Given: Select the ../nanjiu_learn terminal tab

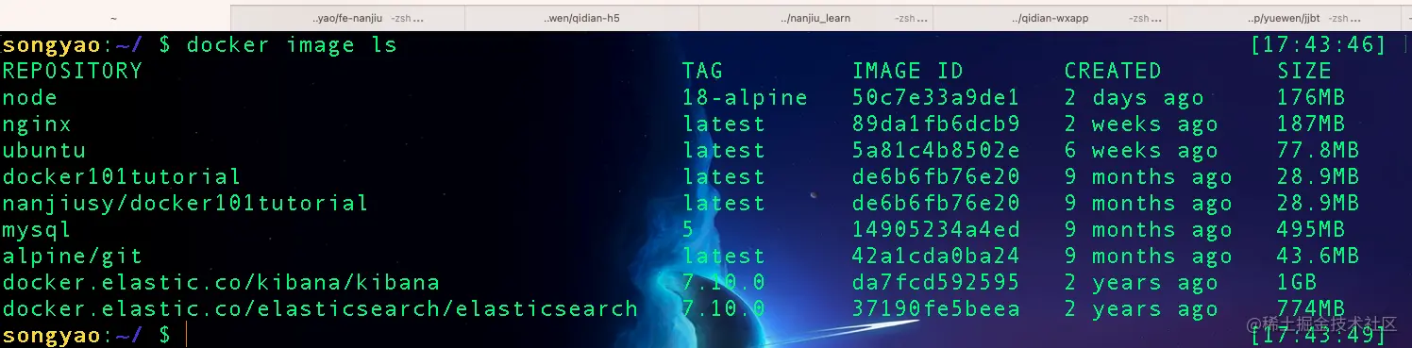Looking at the screenshot, I should point(815,18).
